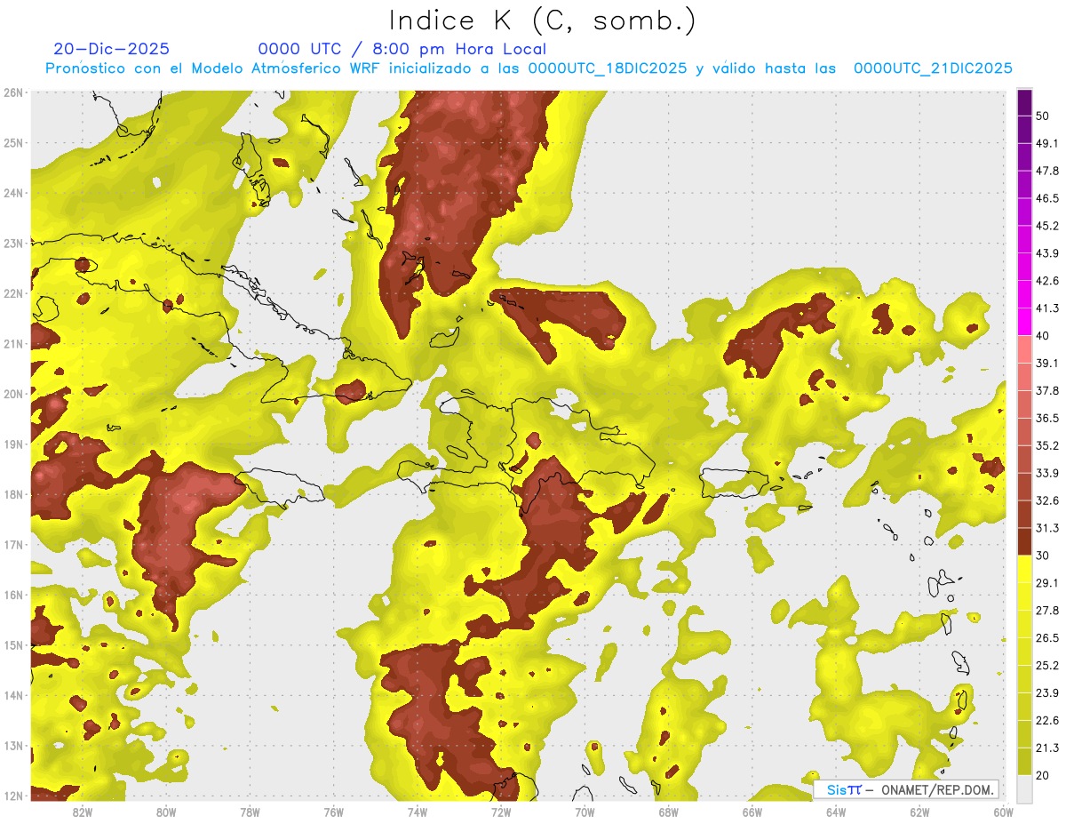Click the longitude label 62W

click(x=919, y=812)
